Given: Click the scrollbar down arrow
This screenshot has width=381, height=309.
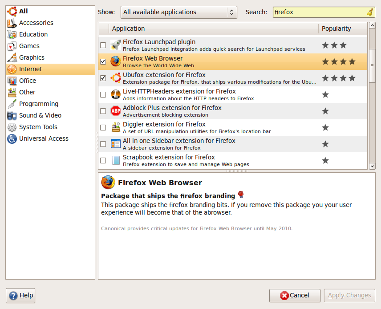Looking at the screenshot, I should 372,166.
